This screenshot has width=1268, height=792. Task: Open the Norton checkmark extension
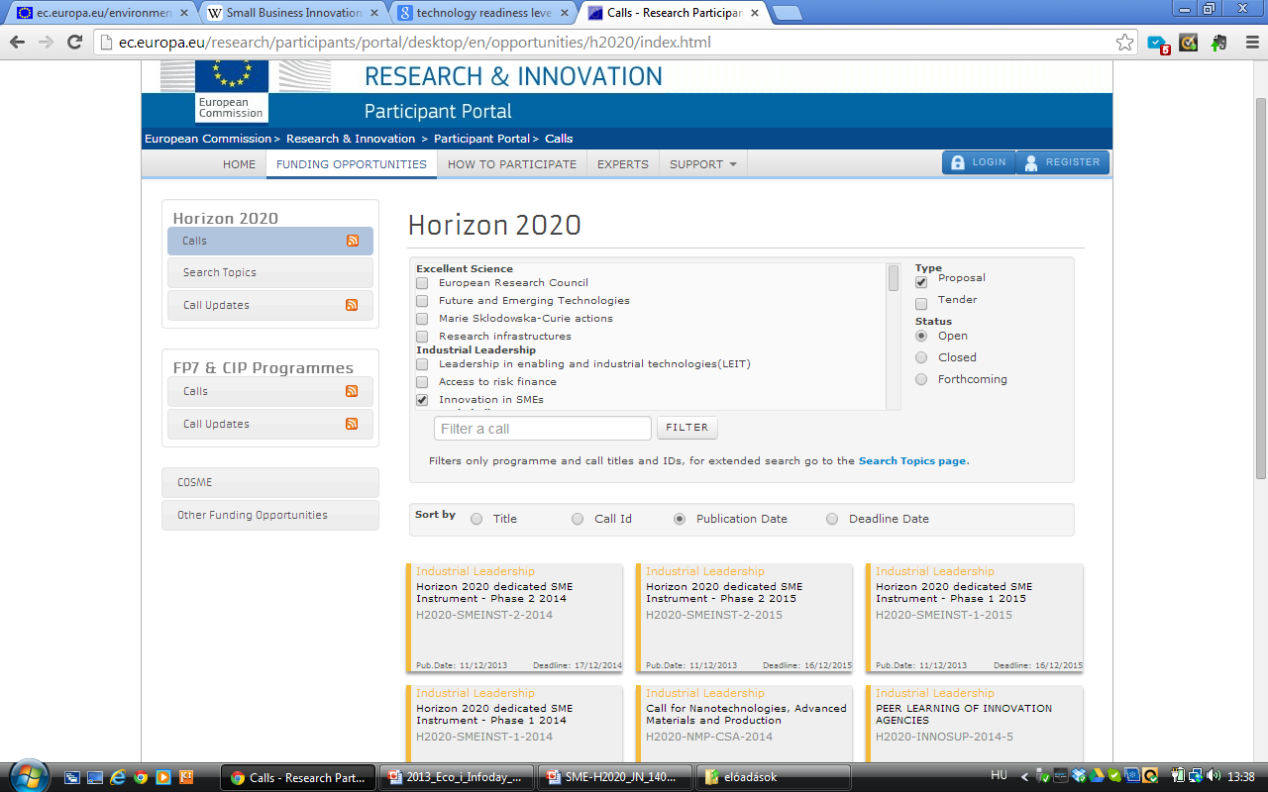1188,43
